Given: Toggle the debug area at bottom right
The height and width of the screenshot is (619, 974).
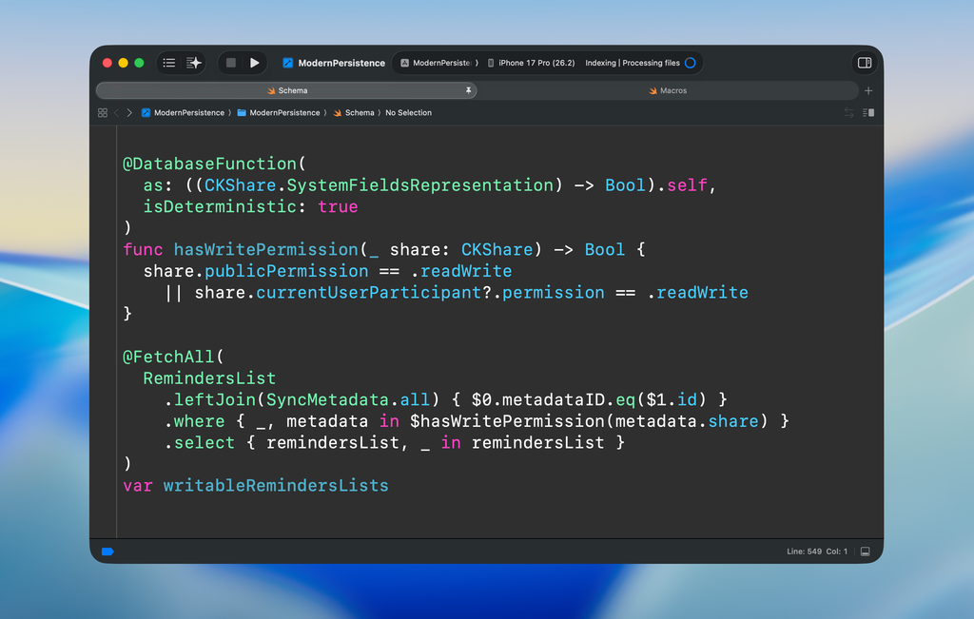Looking at the screenshot, I should click(x=865, y=551).
